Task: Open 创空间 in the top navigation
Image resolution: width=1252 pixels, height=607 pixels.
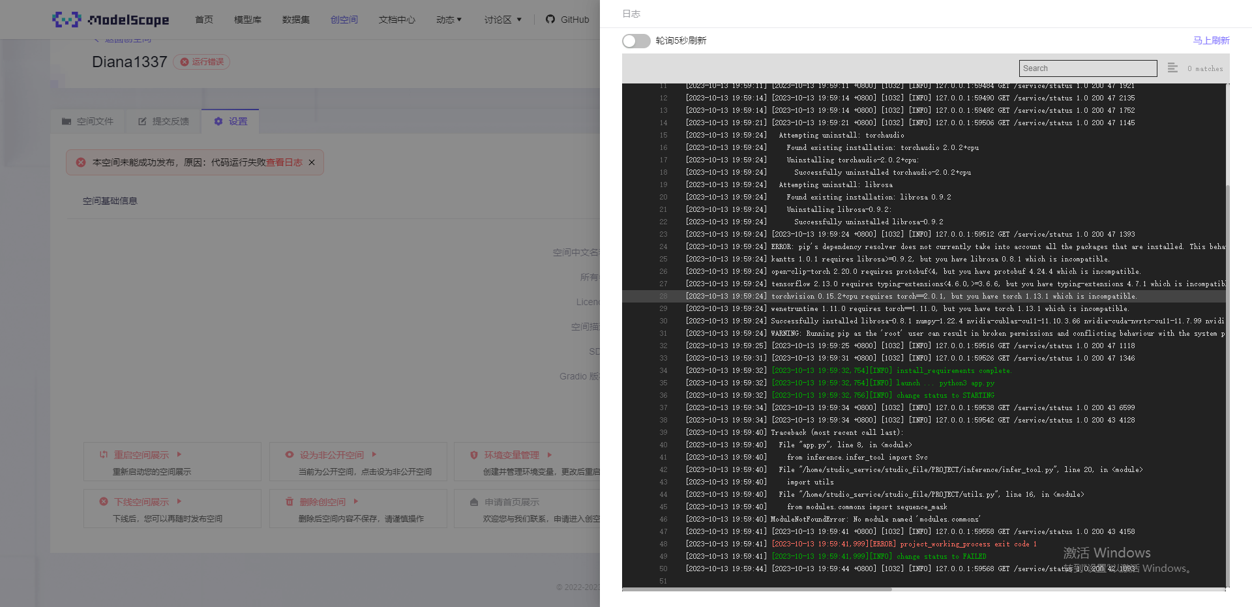Action: (344, 20)
